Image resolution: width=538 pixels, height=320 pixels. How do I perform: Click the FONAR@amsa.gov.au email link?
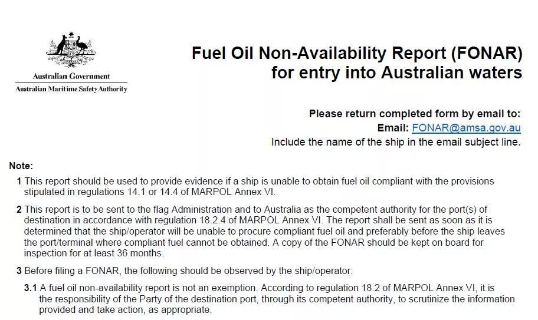[x=466, y=128]
